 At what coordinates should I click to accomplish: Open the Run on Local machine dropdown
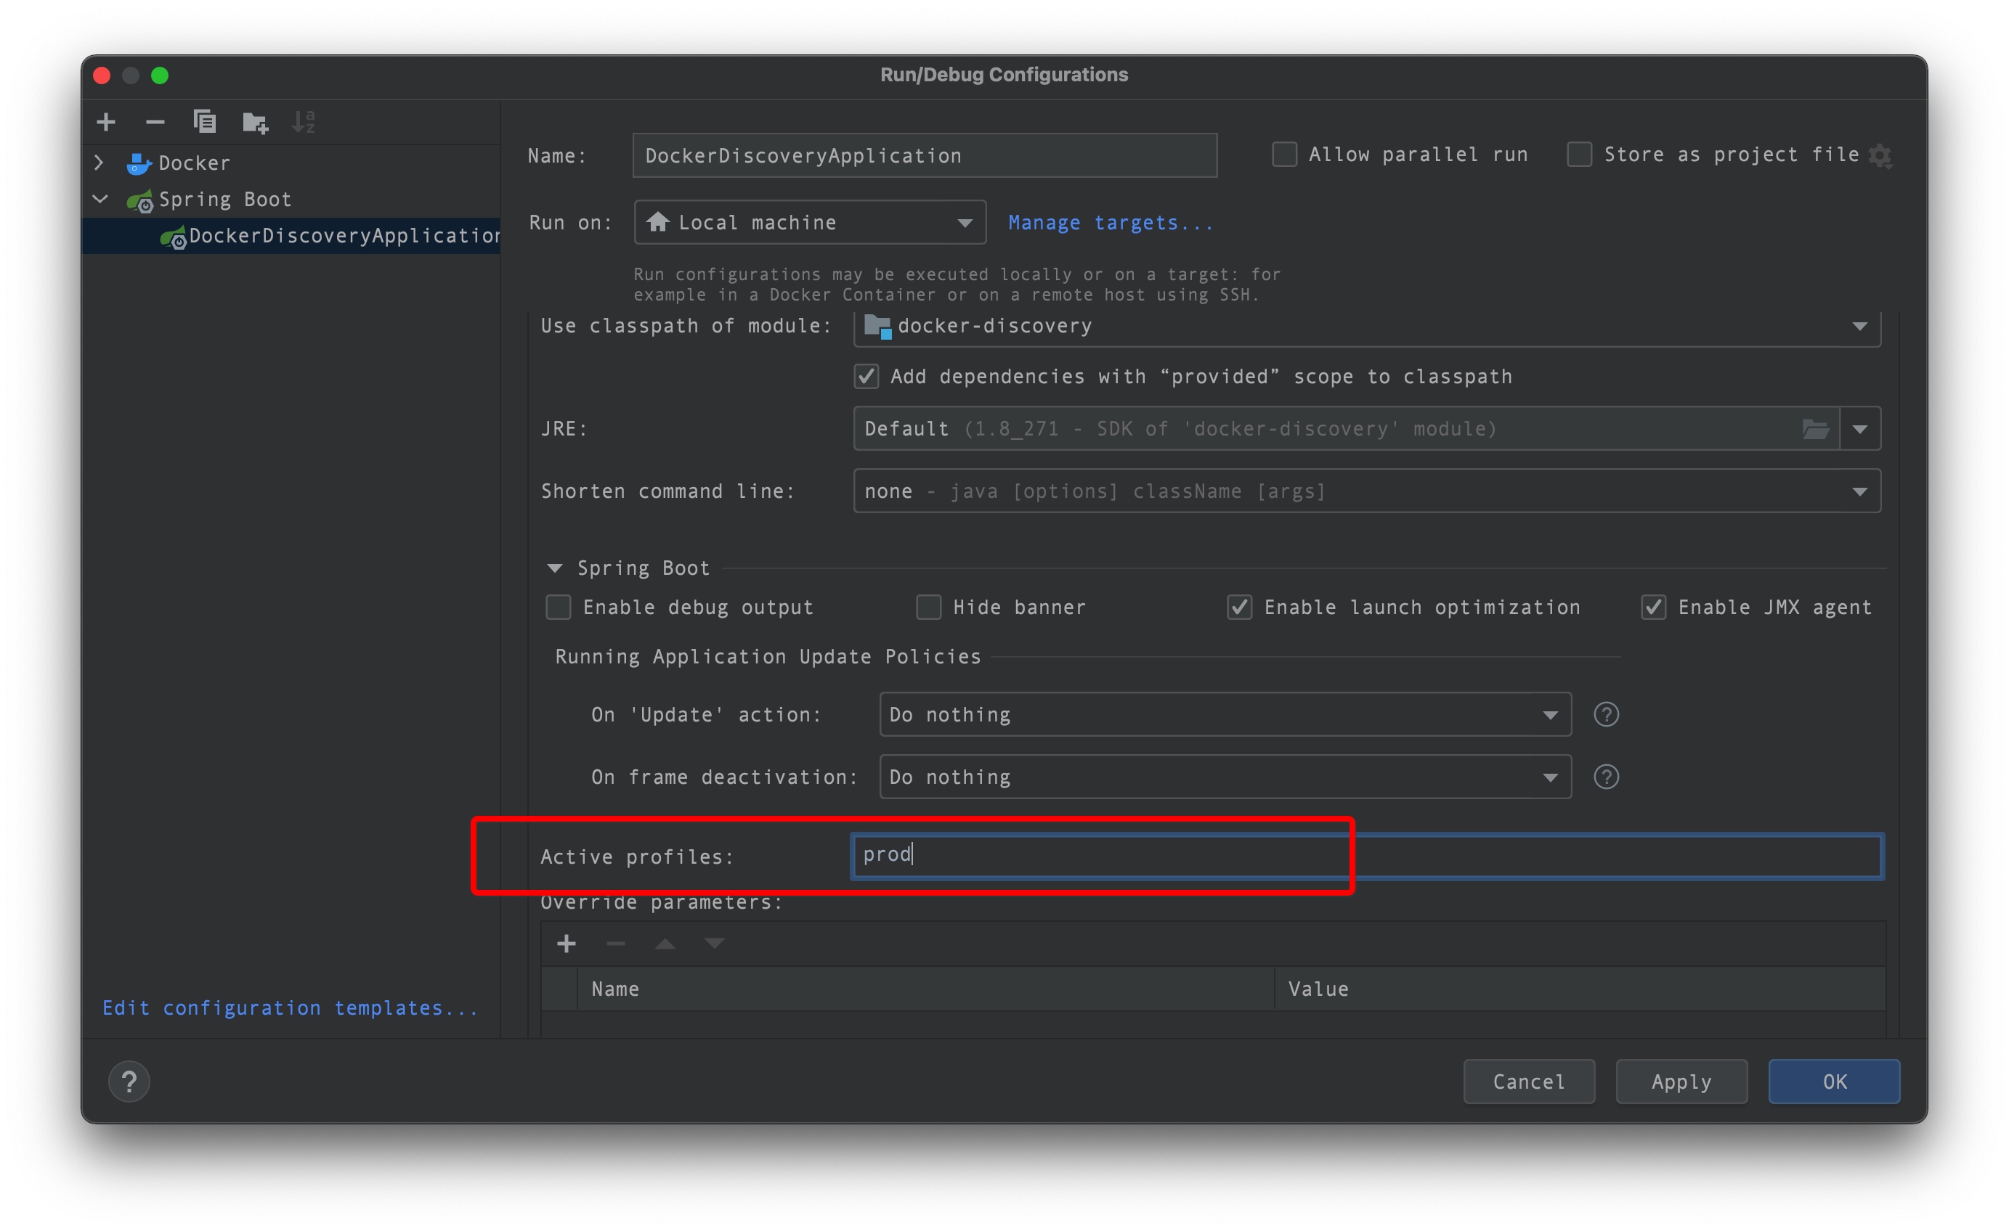[809, 222]
